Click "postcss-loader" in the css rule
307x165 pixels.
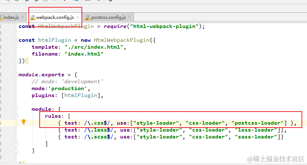pos(258,123)
